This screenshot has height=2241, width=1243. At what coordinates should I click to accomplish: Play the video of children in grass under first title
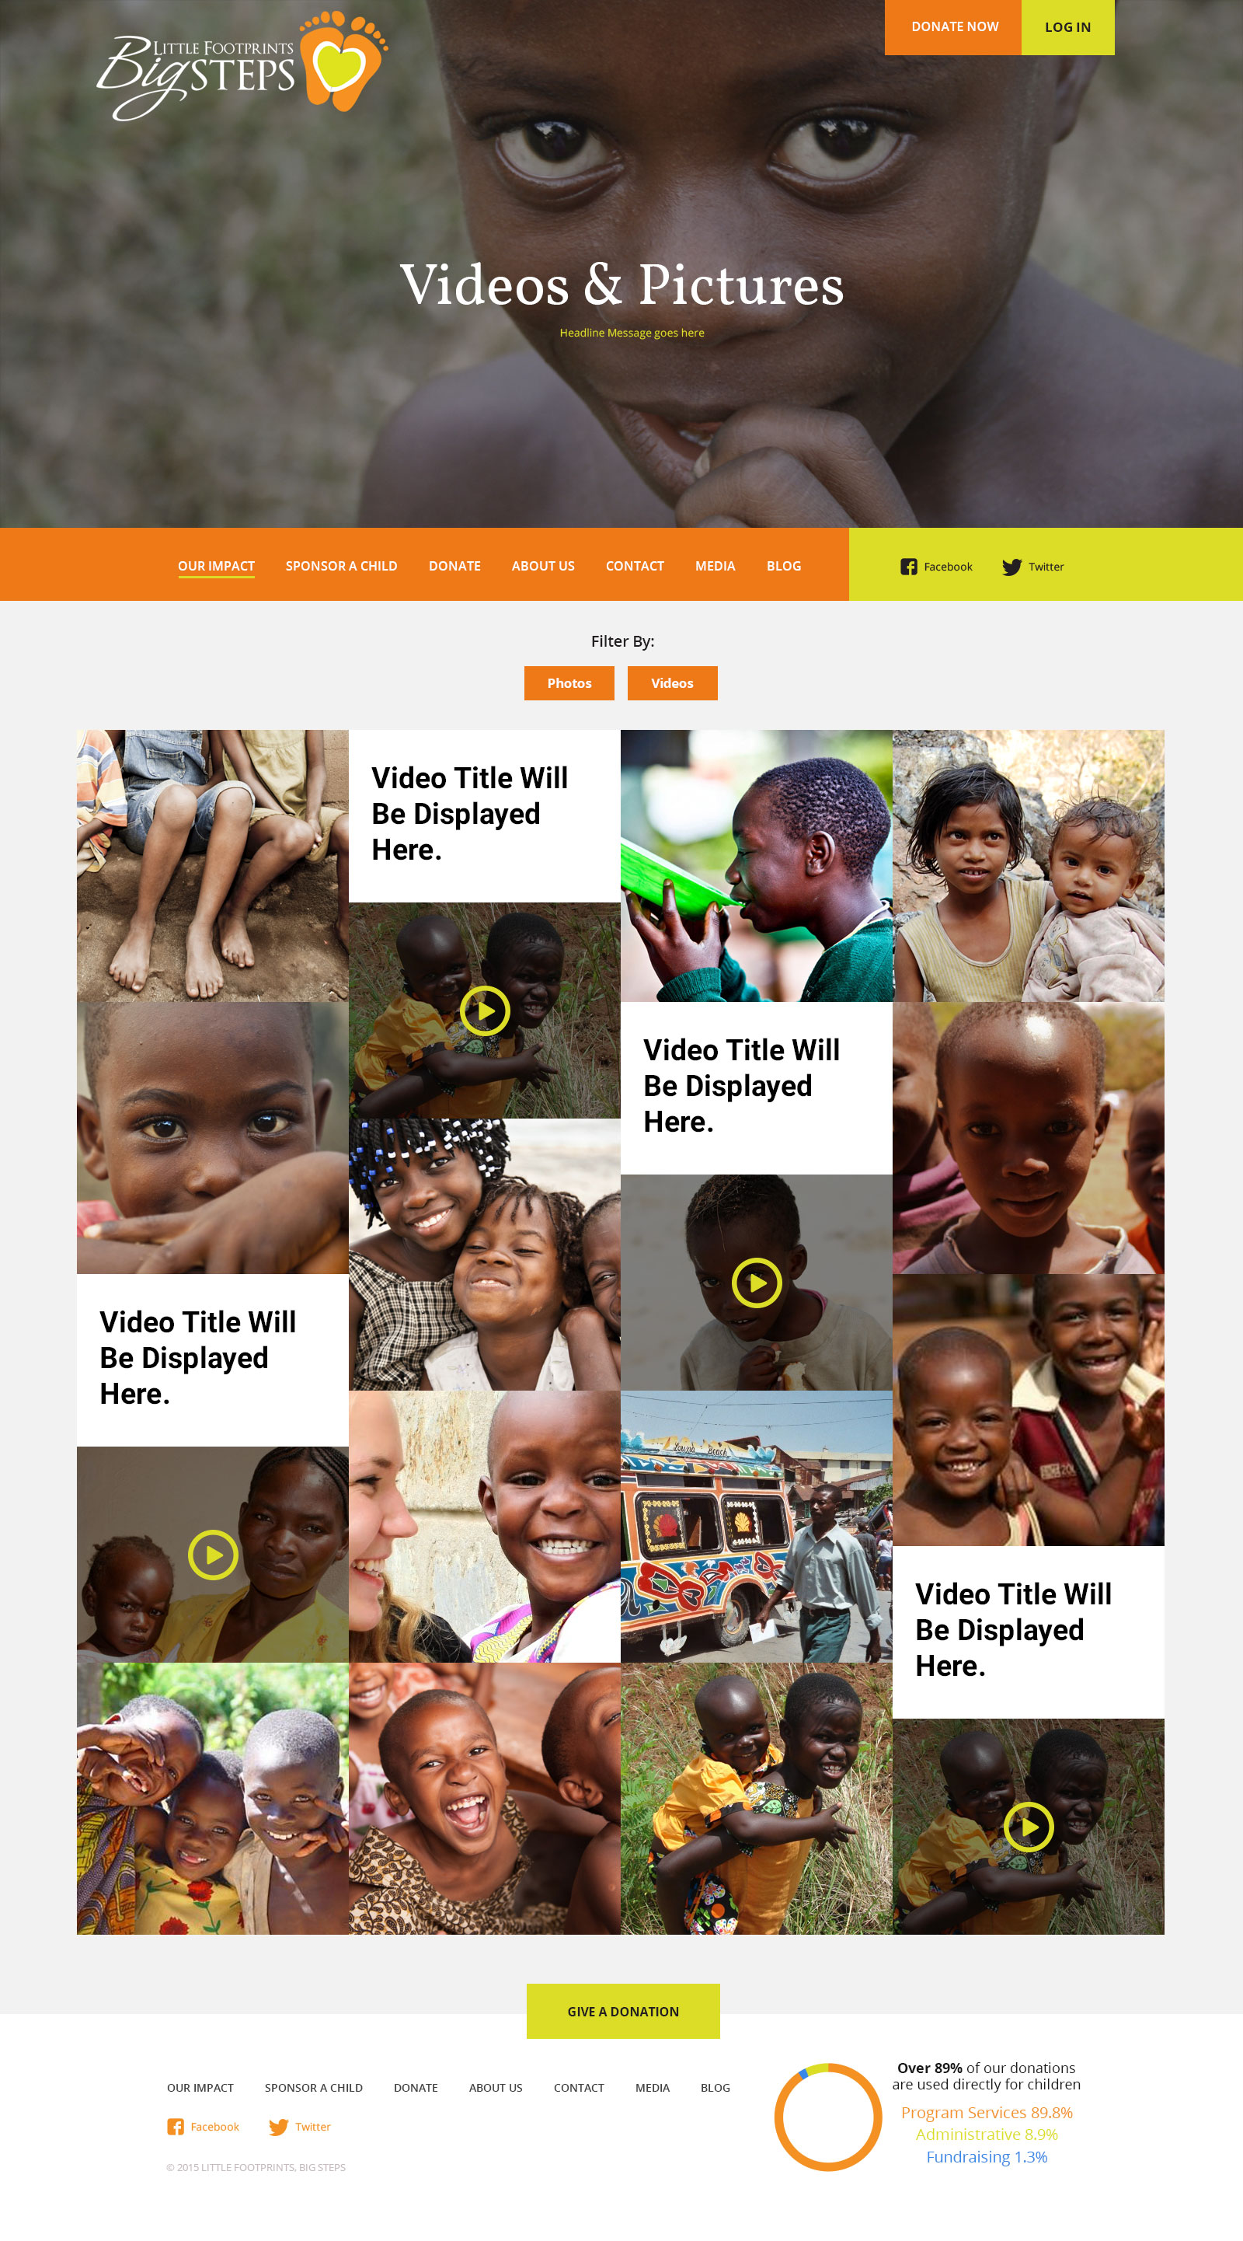click(x=484, y=1010)
